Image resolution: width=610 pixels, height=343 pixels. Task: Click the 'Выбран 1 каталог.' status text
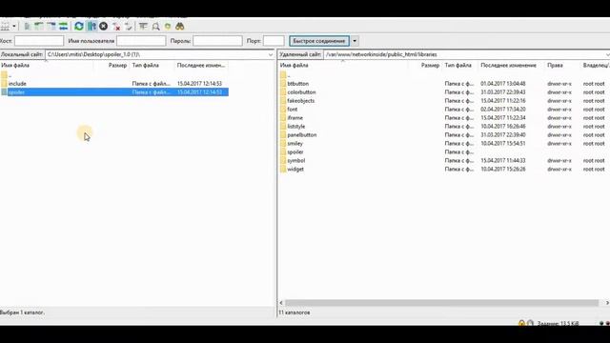click(22, 313)
